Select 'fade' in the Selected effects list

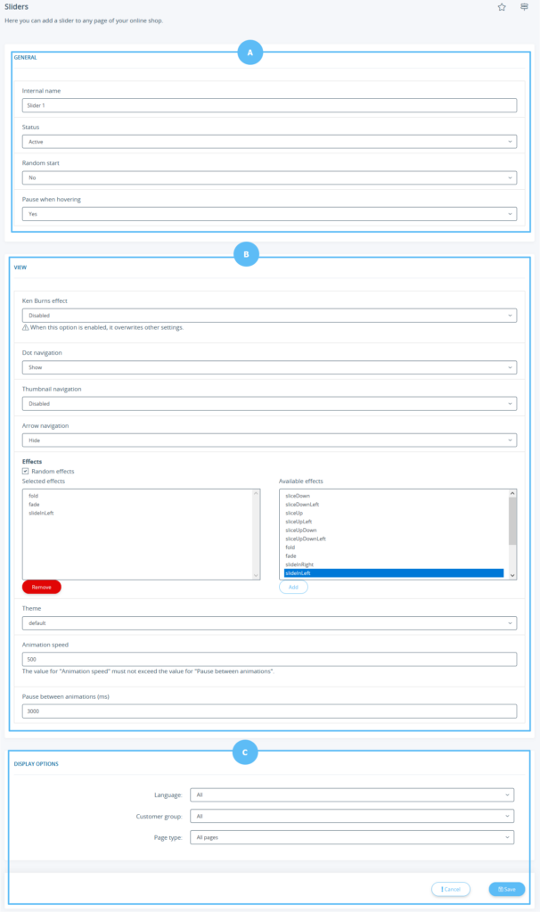coord(34,504)
